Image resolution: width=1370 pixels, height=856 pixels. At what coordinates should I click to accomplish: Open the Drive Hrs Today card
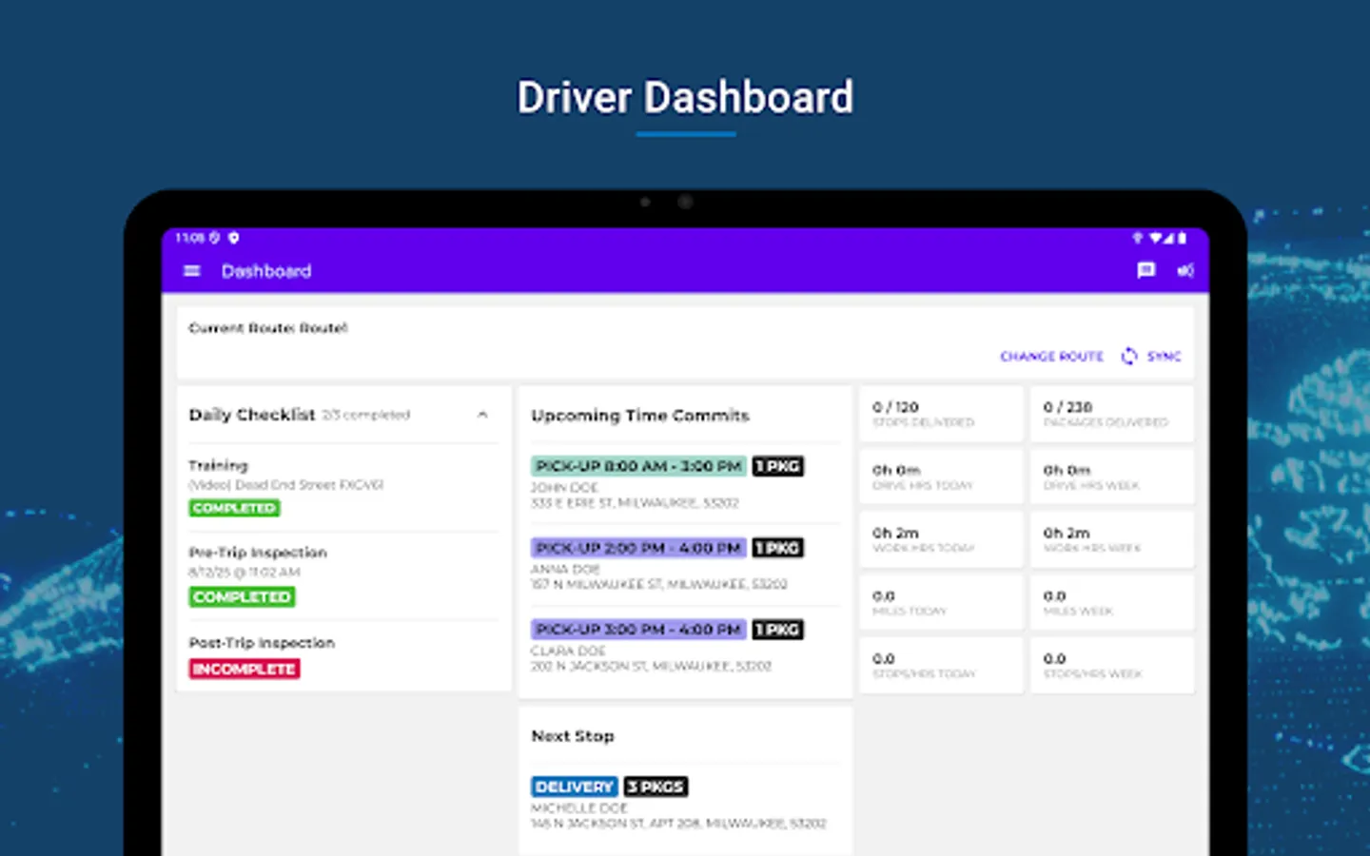[941, 477]
